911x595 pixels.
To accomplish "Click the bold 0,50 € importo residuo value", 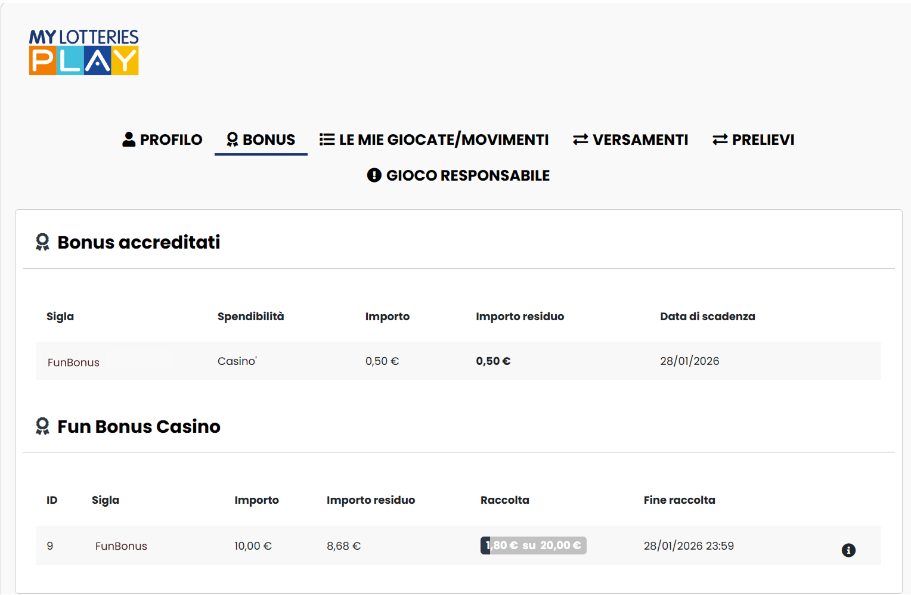I will [493, 361].
